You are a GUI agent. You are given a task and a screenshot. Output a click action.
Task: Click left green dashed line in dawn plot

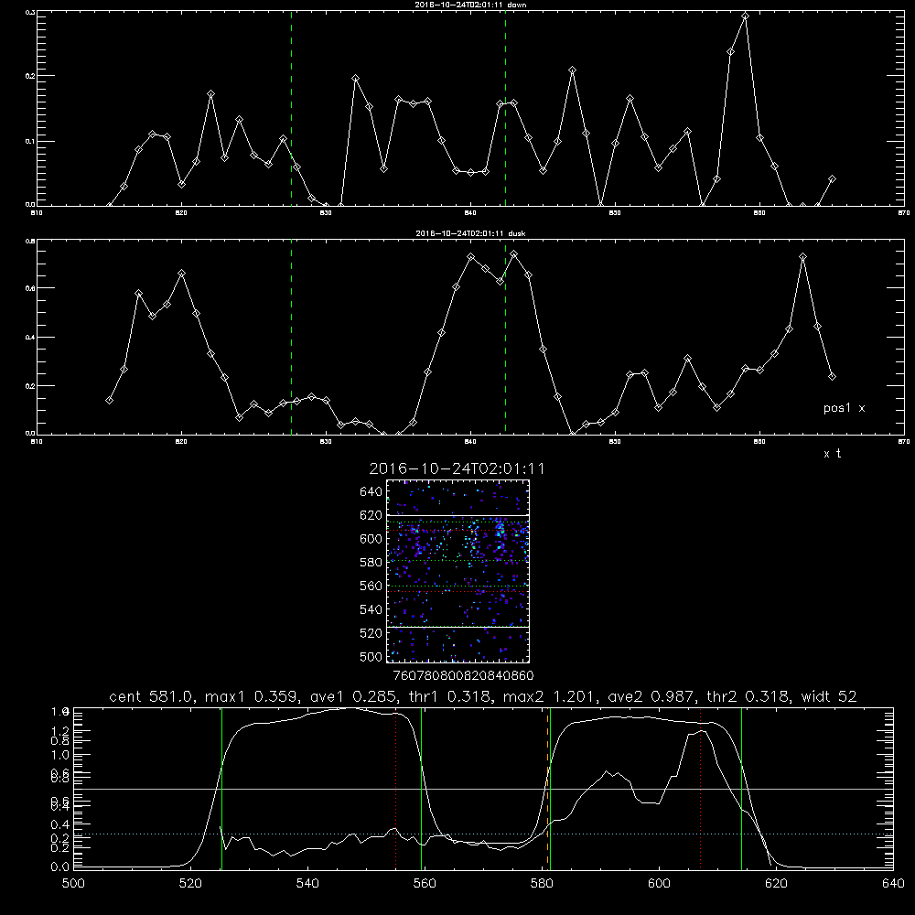pyautogui.click(x=291, y=108)
